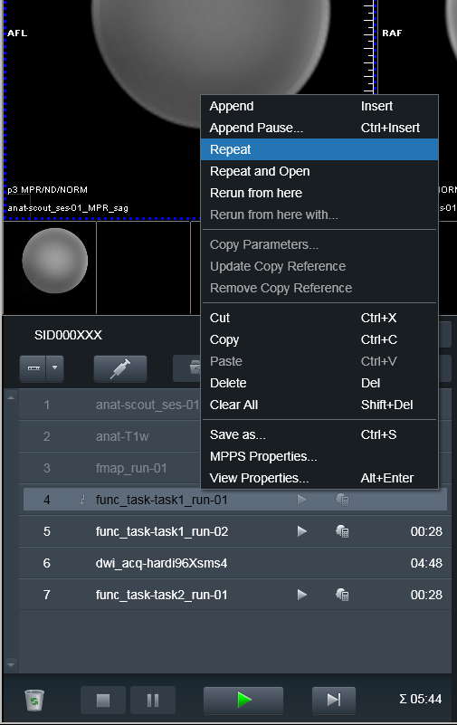Click copy-reference icon on func_task-task1_run-01 row
The image size is (457, 725).
(342, 500)
